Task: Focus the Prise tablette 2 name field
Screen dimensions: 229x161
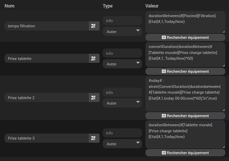Action: coord(46,98)
